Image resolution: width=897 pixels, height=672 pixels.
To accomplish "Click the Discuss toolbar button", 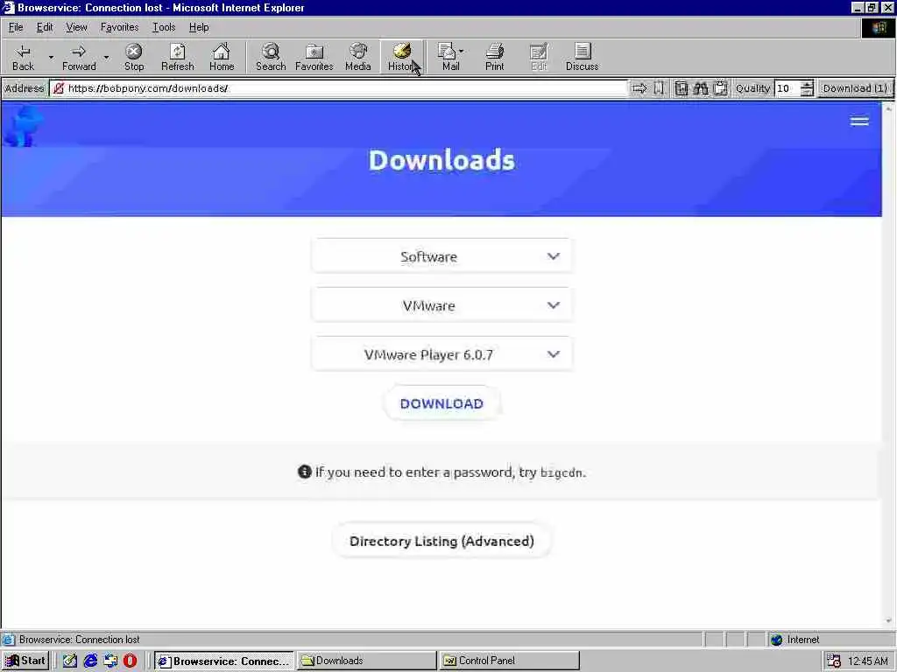I will (582, 57).
